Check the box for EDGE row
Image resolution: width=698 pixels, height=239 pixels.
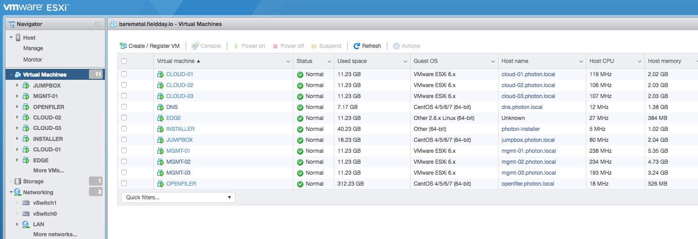tap(124, 118)
